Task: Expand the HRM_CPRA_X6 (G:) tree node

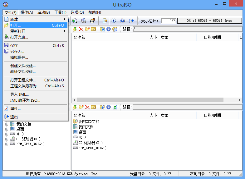Action: [7, 144]
